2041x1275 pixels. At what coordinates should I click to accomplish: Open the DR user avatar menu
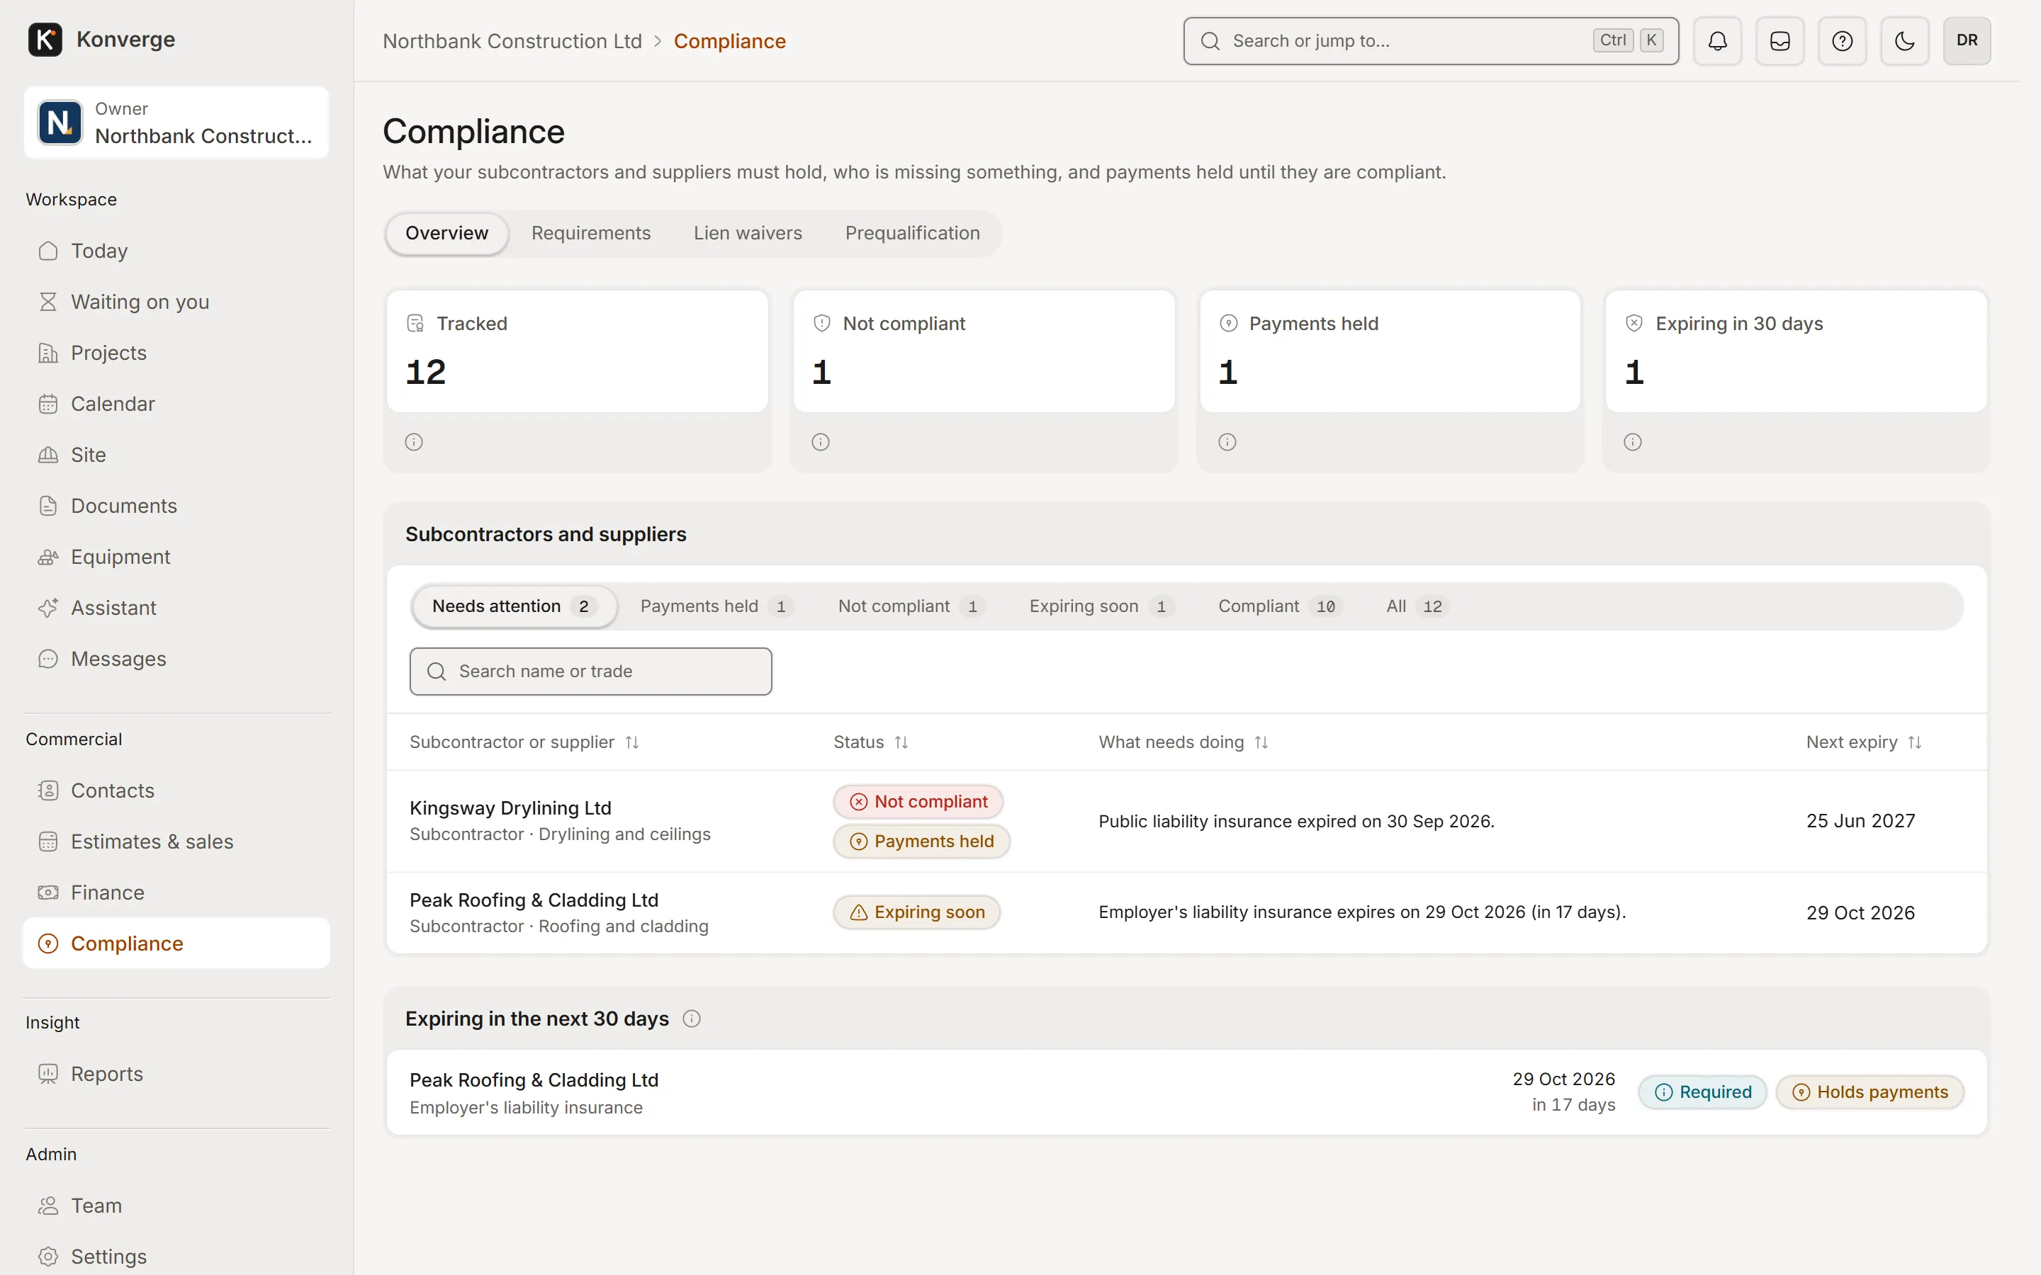pos(1967,40)
